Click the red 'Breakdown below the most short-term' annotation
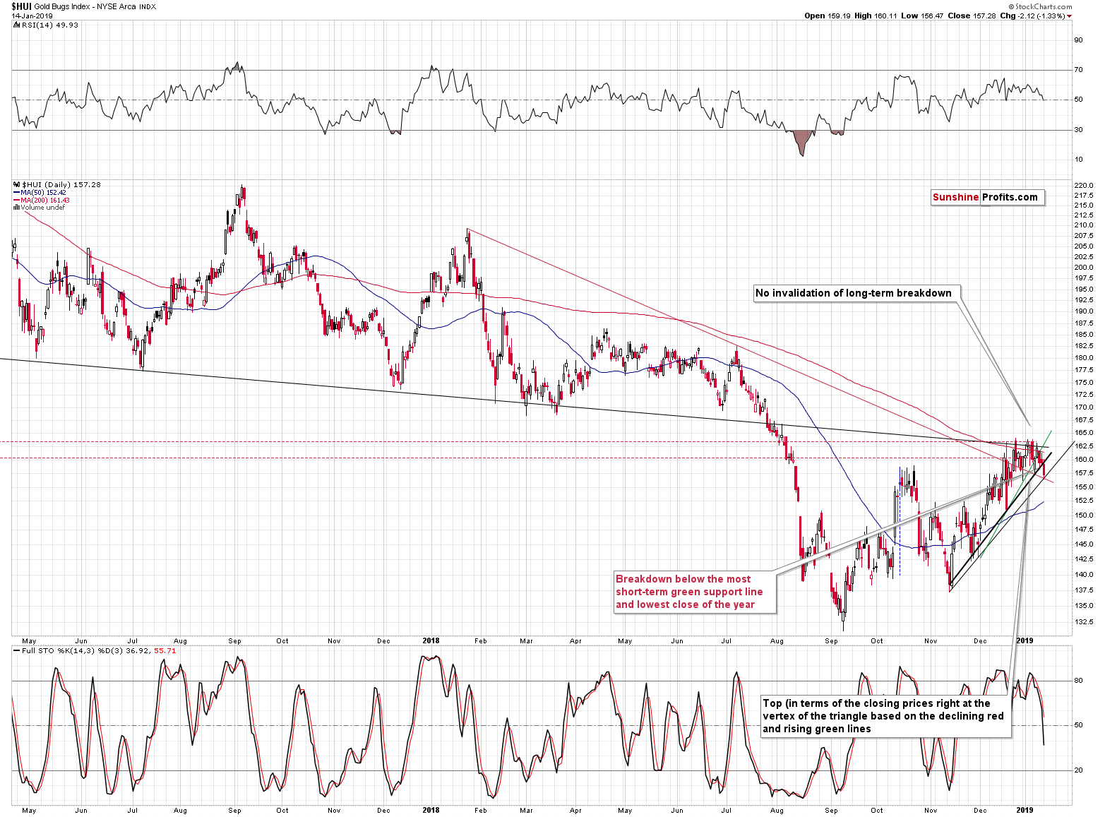1105x817 pixels. tap(694, 592)
